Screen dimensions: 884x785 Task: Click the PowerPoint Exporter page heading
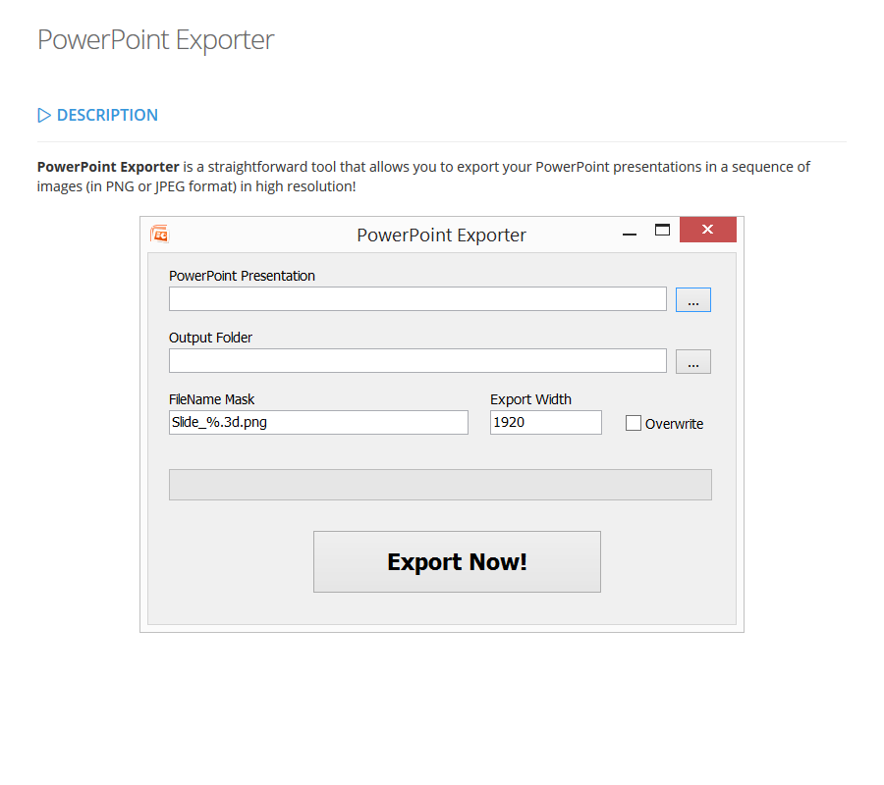(155, 40)
